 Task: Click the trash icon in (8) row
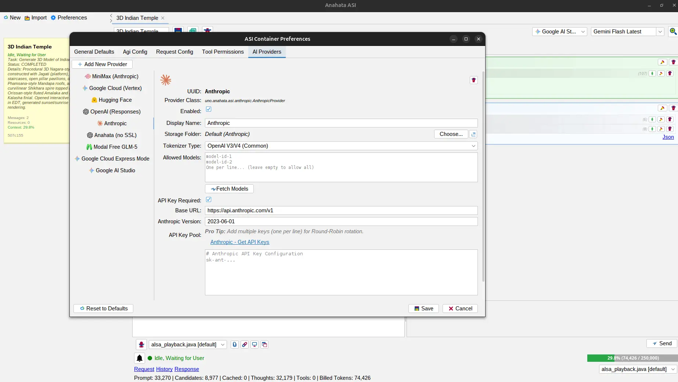tap(670, 129)
